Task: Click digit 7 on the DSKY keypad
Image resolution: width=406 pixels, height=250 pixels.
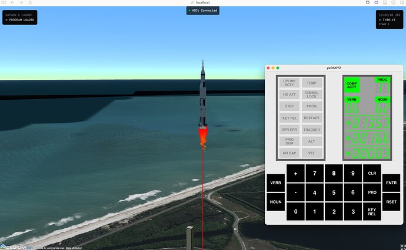Action: point(315,174)
